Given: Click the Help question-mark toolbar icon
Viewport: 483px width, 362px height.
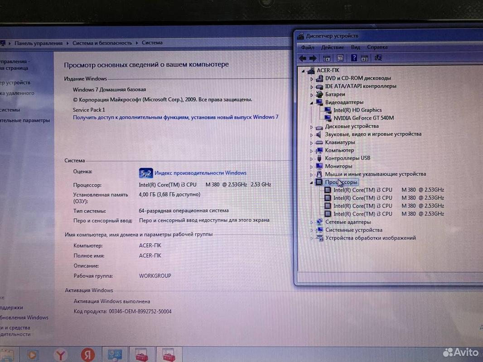Looking at the screenshot, I should (354, 58).
